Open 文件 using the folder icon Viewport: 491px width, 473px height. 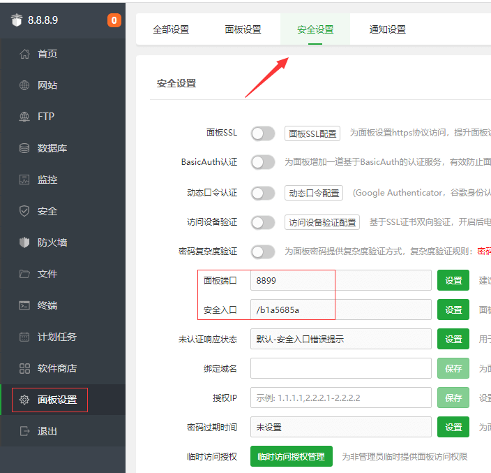click(24, 274)
